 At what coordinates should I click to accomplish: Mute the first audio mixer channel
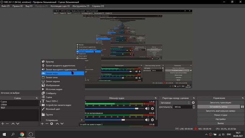coord(147,108)
